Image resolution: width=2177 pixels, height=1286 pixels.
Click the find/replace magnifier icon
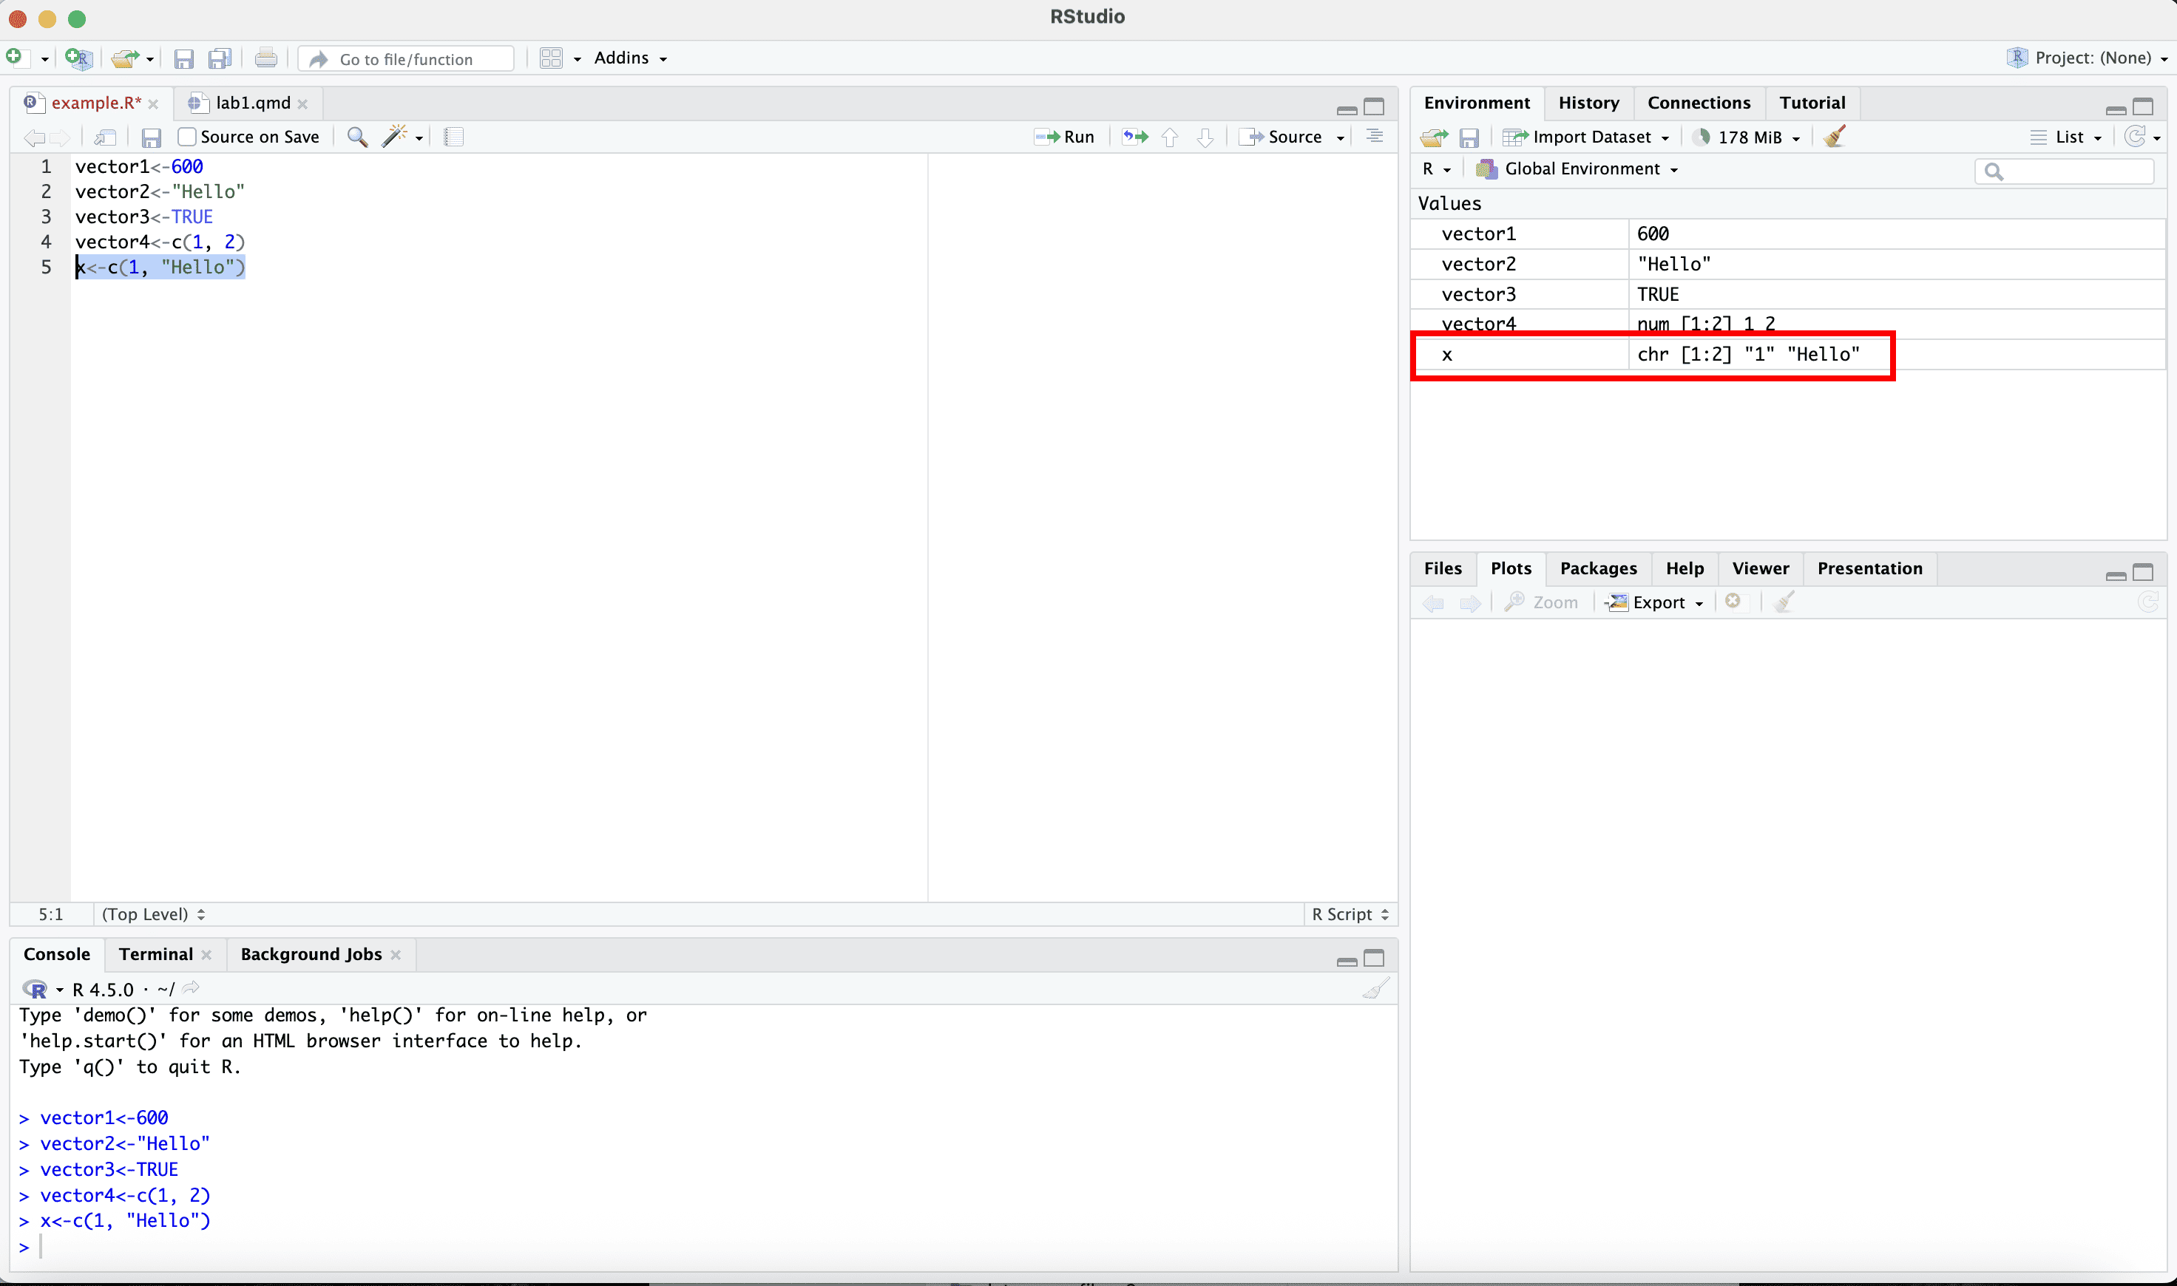coord(356,136)
